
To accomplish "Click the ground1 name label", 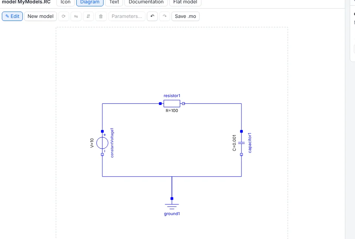I will click(x=172, y=214).
